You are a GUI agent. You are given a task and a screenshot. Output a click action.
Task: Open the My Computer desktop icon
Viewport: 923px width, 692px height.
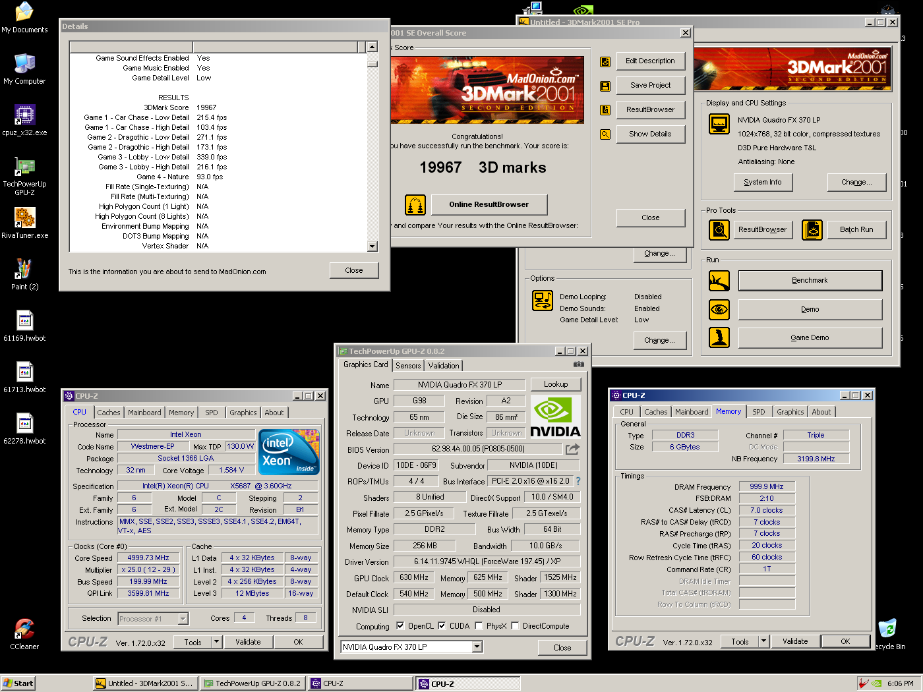[24, 69]
